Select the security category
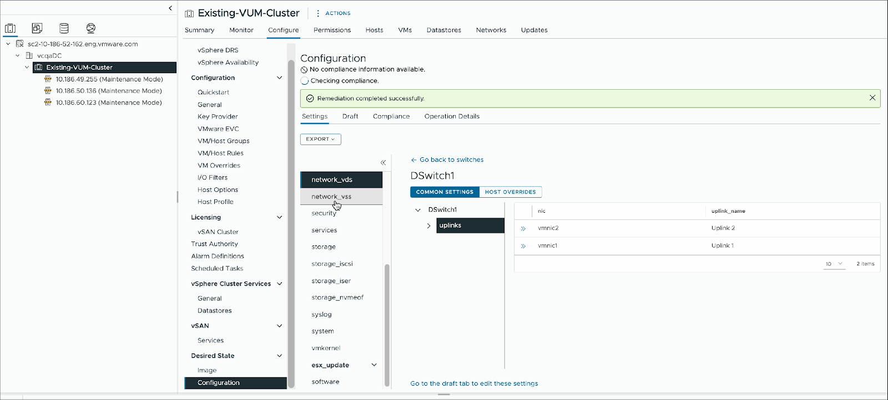 pos(324,213)
